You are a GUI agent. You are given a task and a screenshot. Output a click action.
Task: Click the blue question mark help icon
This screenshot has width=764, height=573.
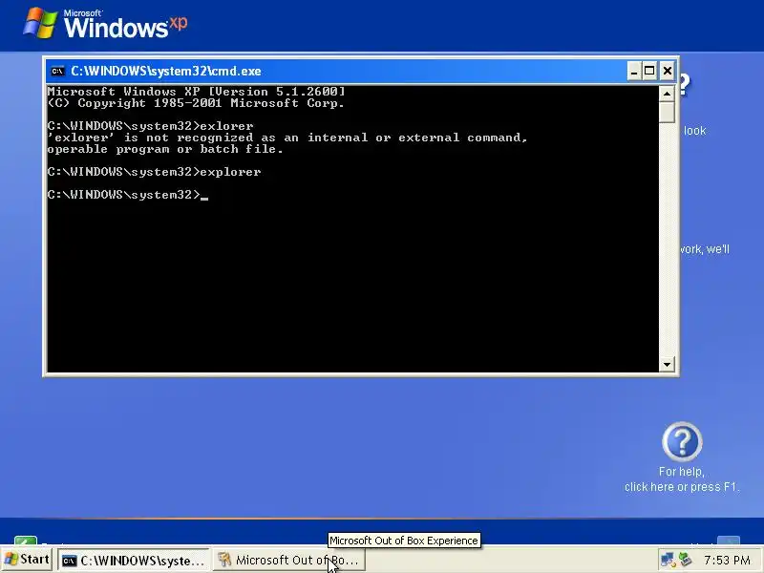pyautogui.click(x=682, y=441)
